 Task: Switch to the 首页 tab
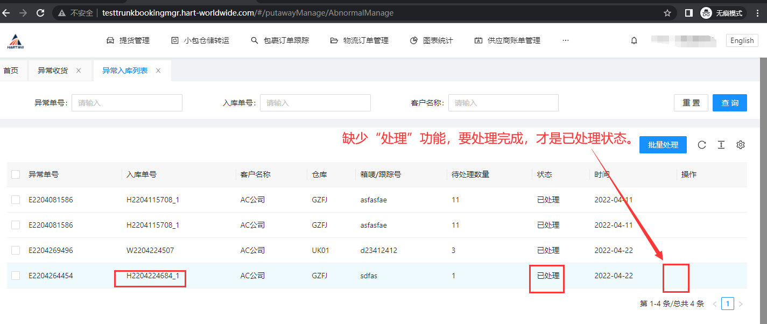coord(11,71)
